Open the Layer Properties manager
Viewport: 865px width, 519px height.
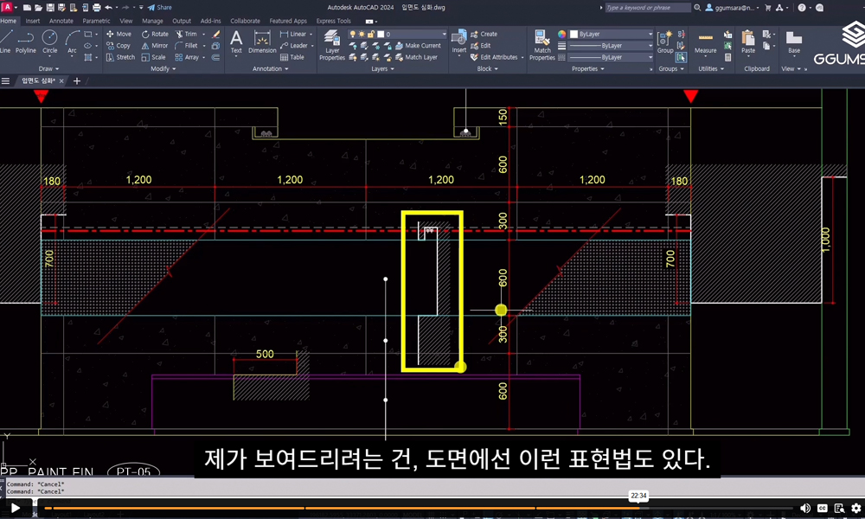[332, 45]
